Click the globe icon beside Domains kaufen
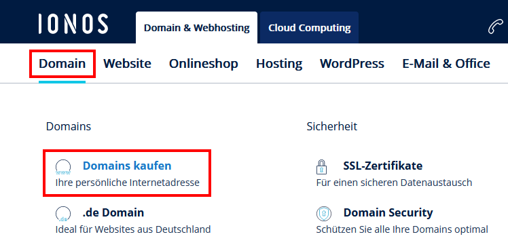Viewport: 508px width, 245px height. click(63, 167)
